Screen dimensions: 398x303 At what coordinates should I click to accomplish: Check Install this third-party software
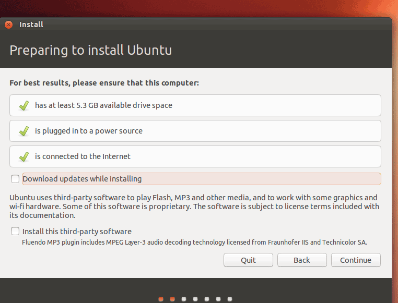(x=15, y=231)
